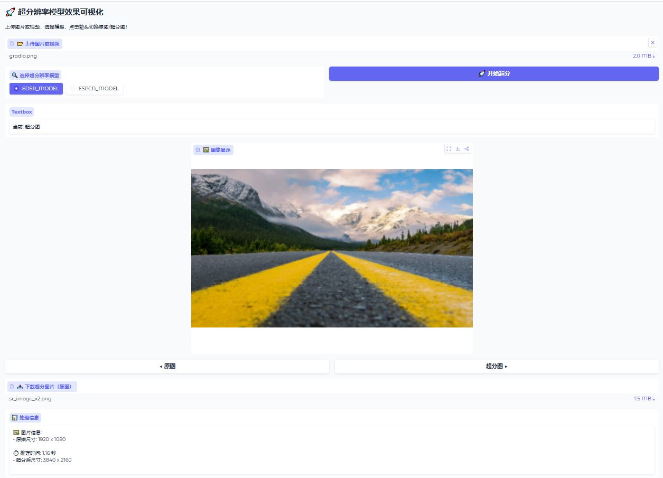Show the super-resolved image with 超分图
Image resolution: width=663 pixels, height=478 pixels.
click(x=497, y=366)
